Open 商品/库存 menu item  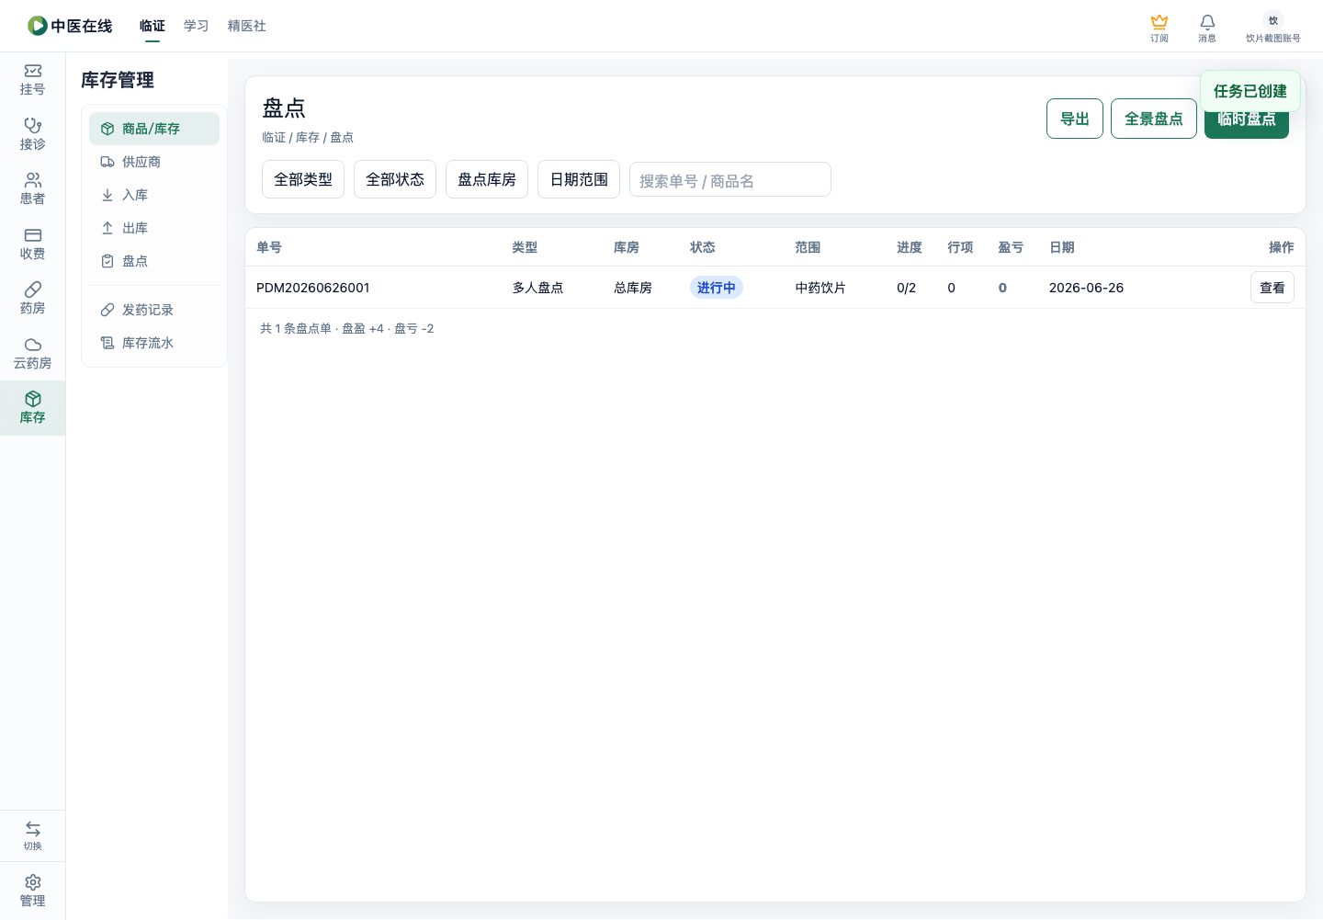[x=154, y=129]
